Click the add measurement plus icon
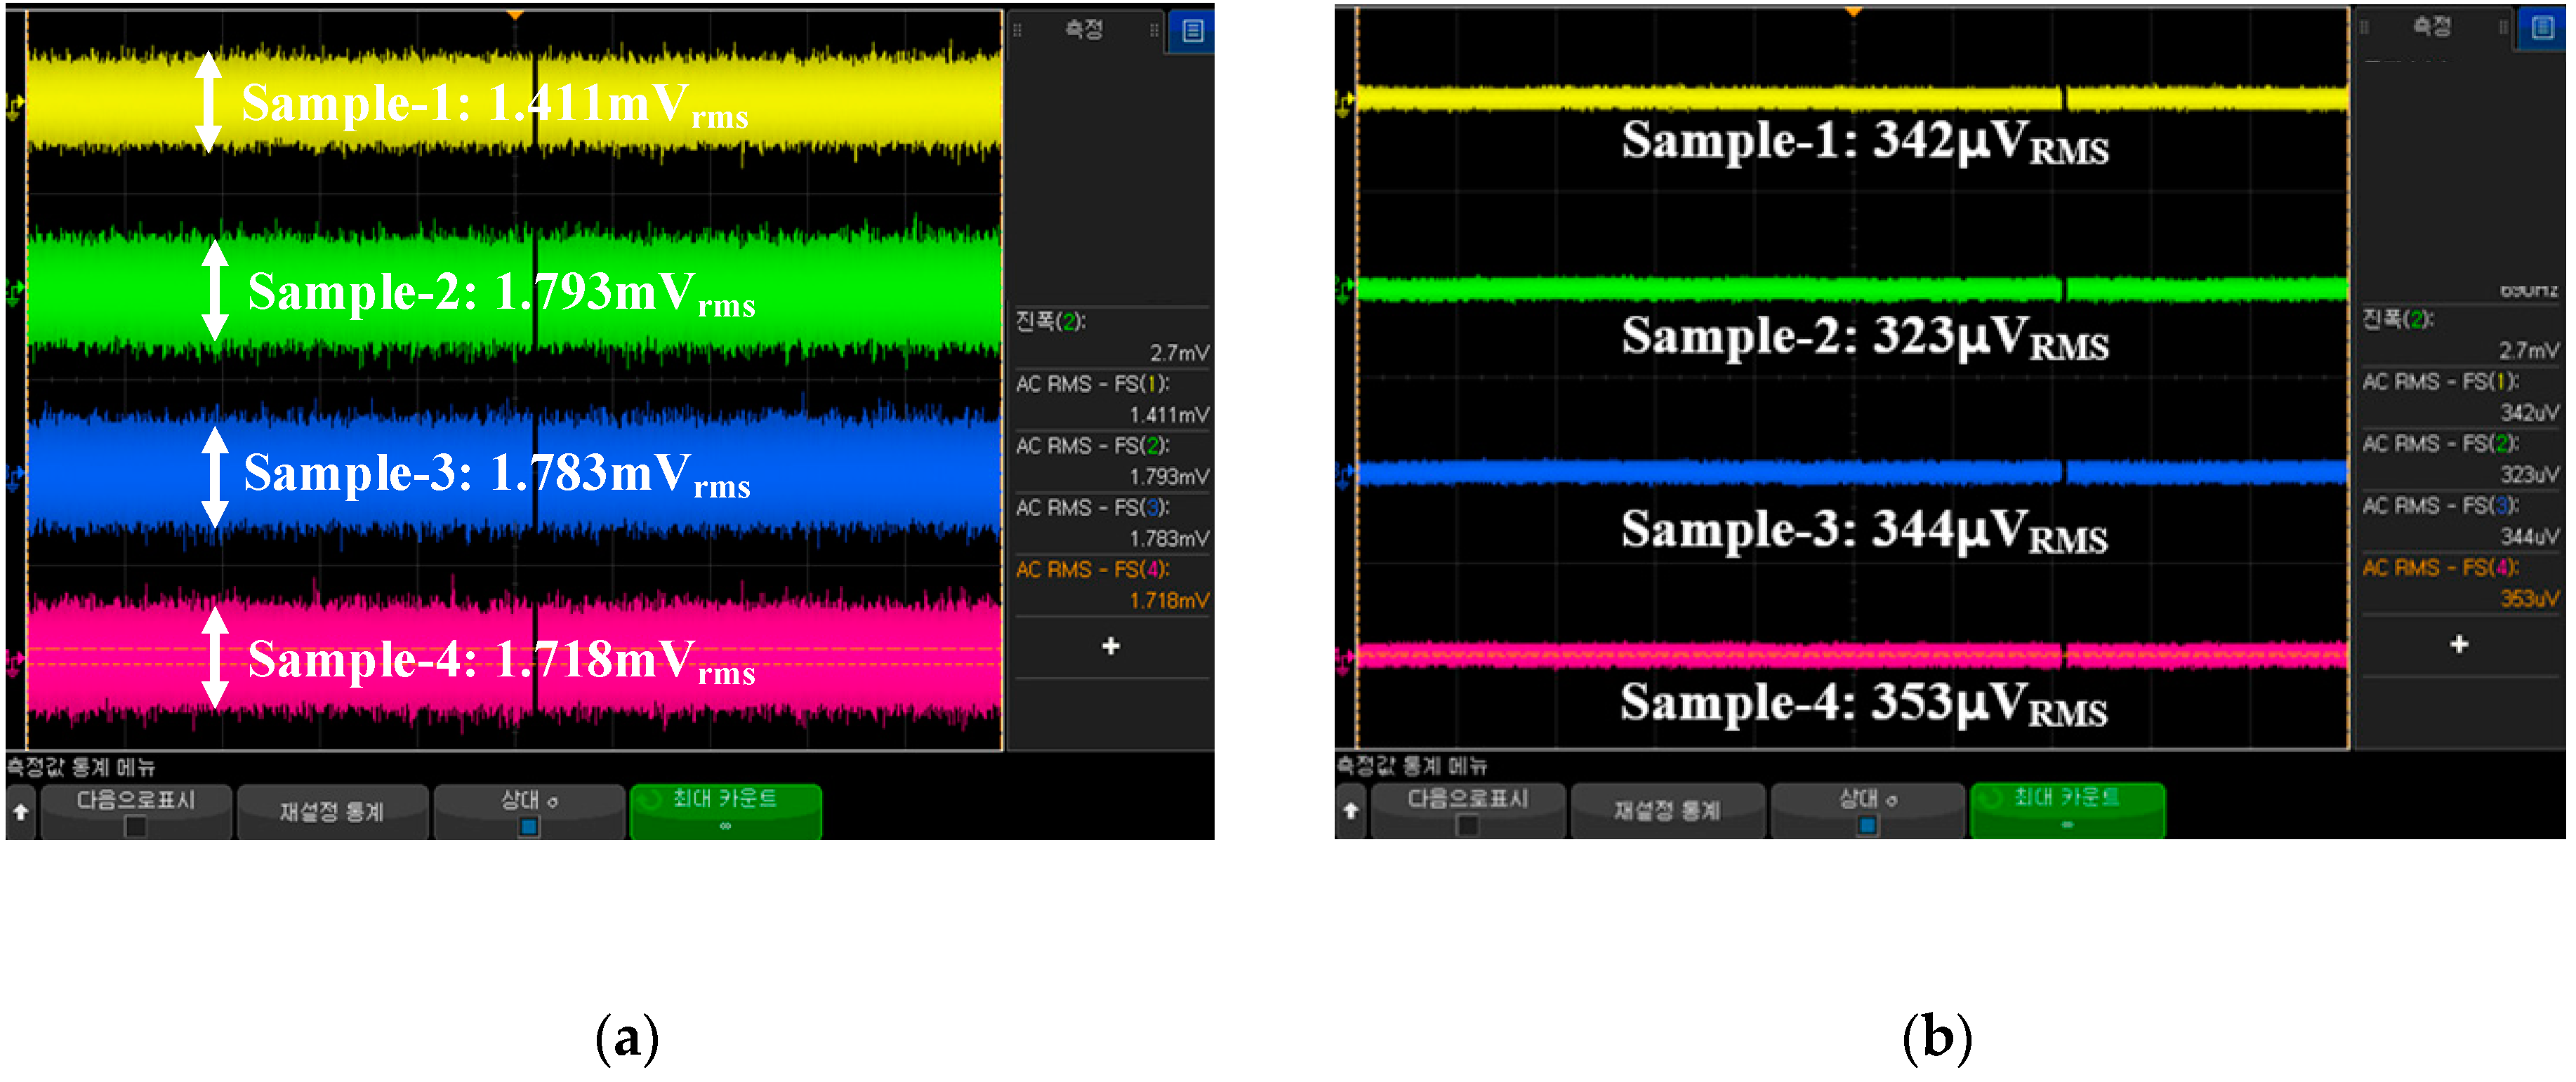 pyautogui.click(x=1110, y=649)
